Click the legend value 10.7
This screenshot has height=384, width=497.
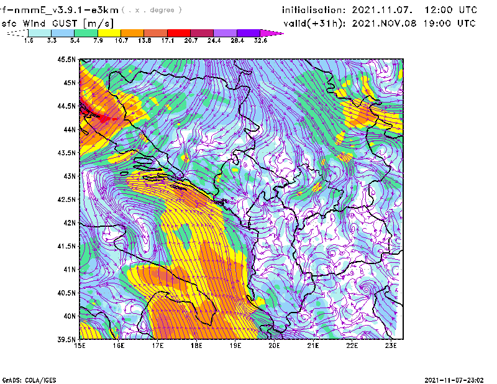coord(121,40)
